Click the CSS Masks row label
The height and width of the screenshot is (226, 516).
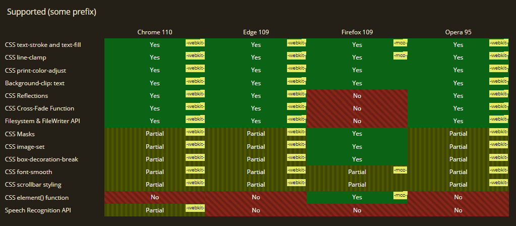click(x=20, y=134)
